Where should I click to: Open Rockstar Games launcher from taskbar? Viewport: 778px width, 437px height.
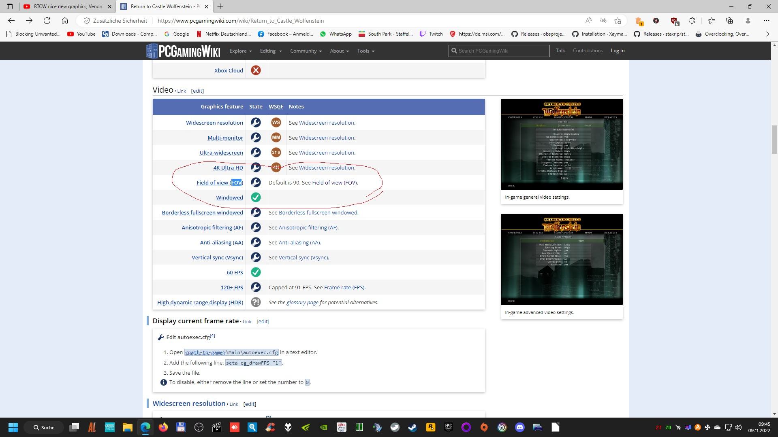point(430,427)
